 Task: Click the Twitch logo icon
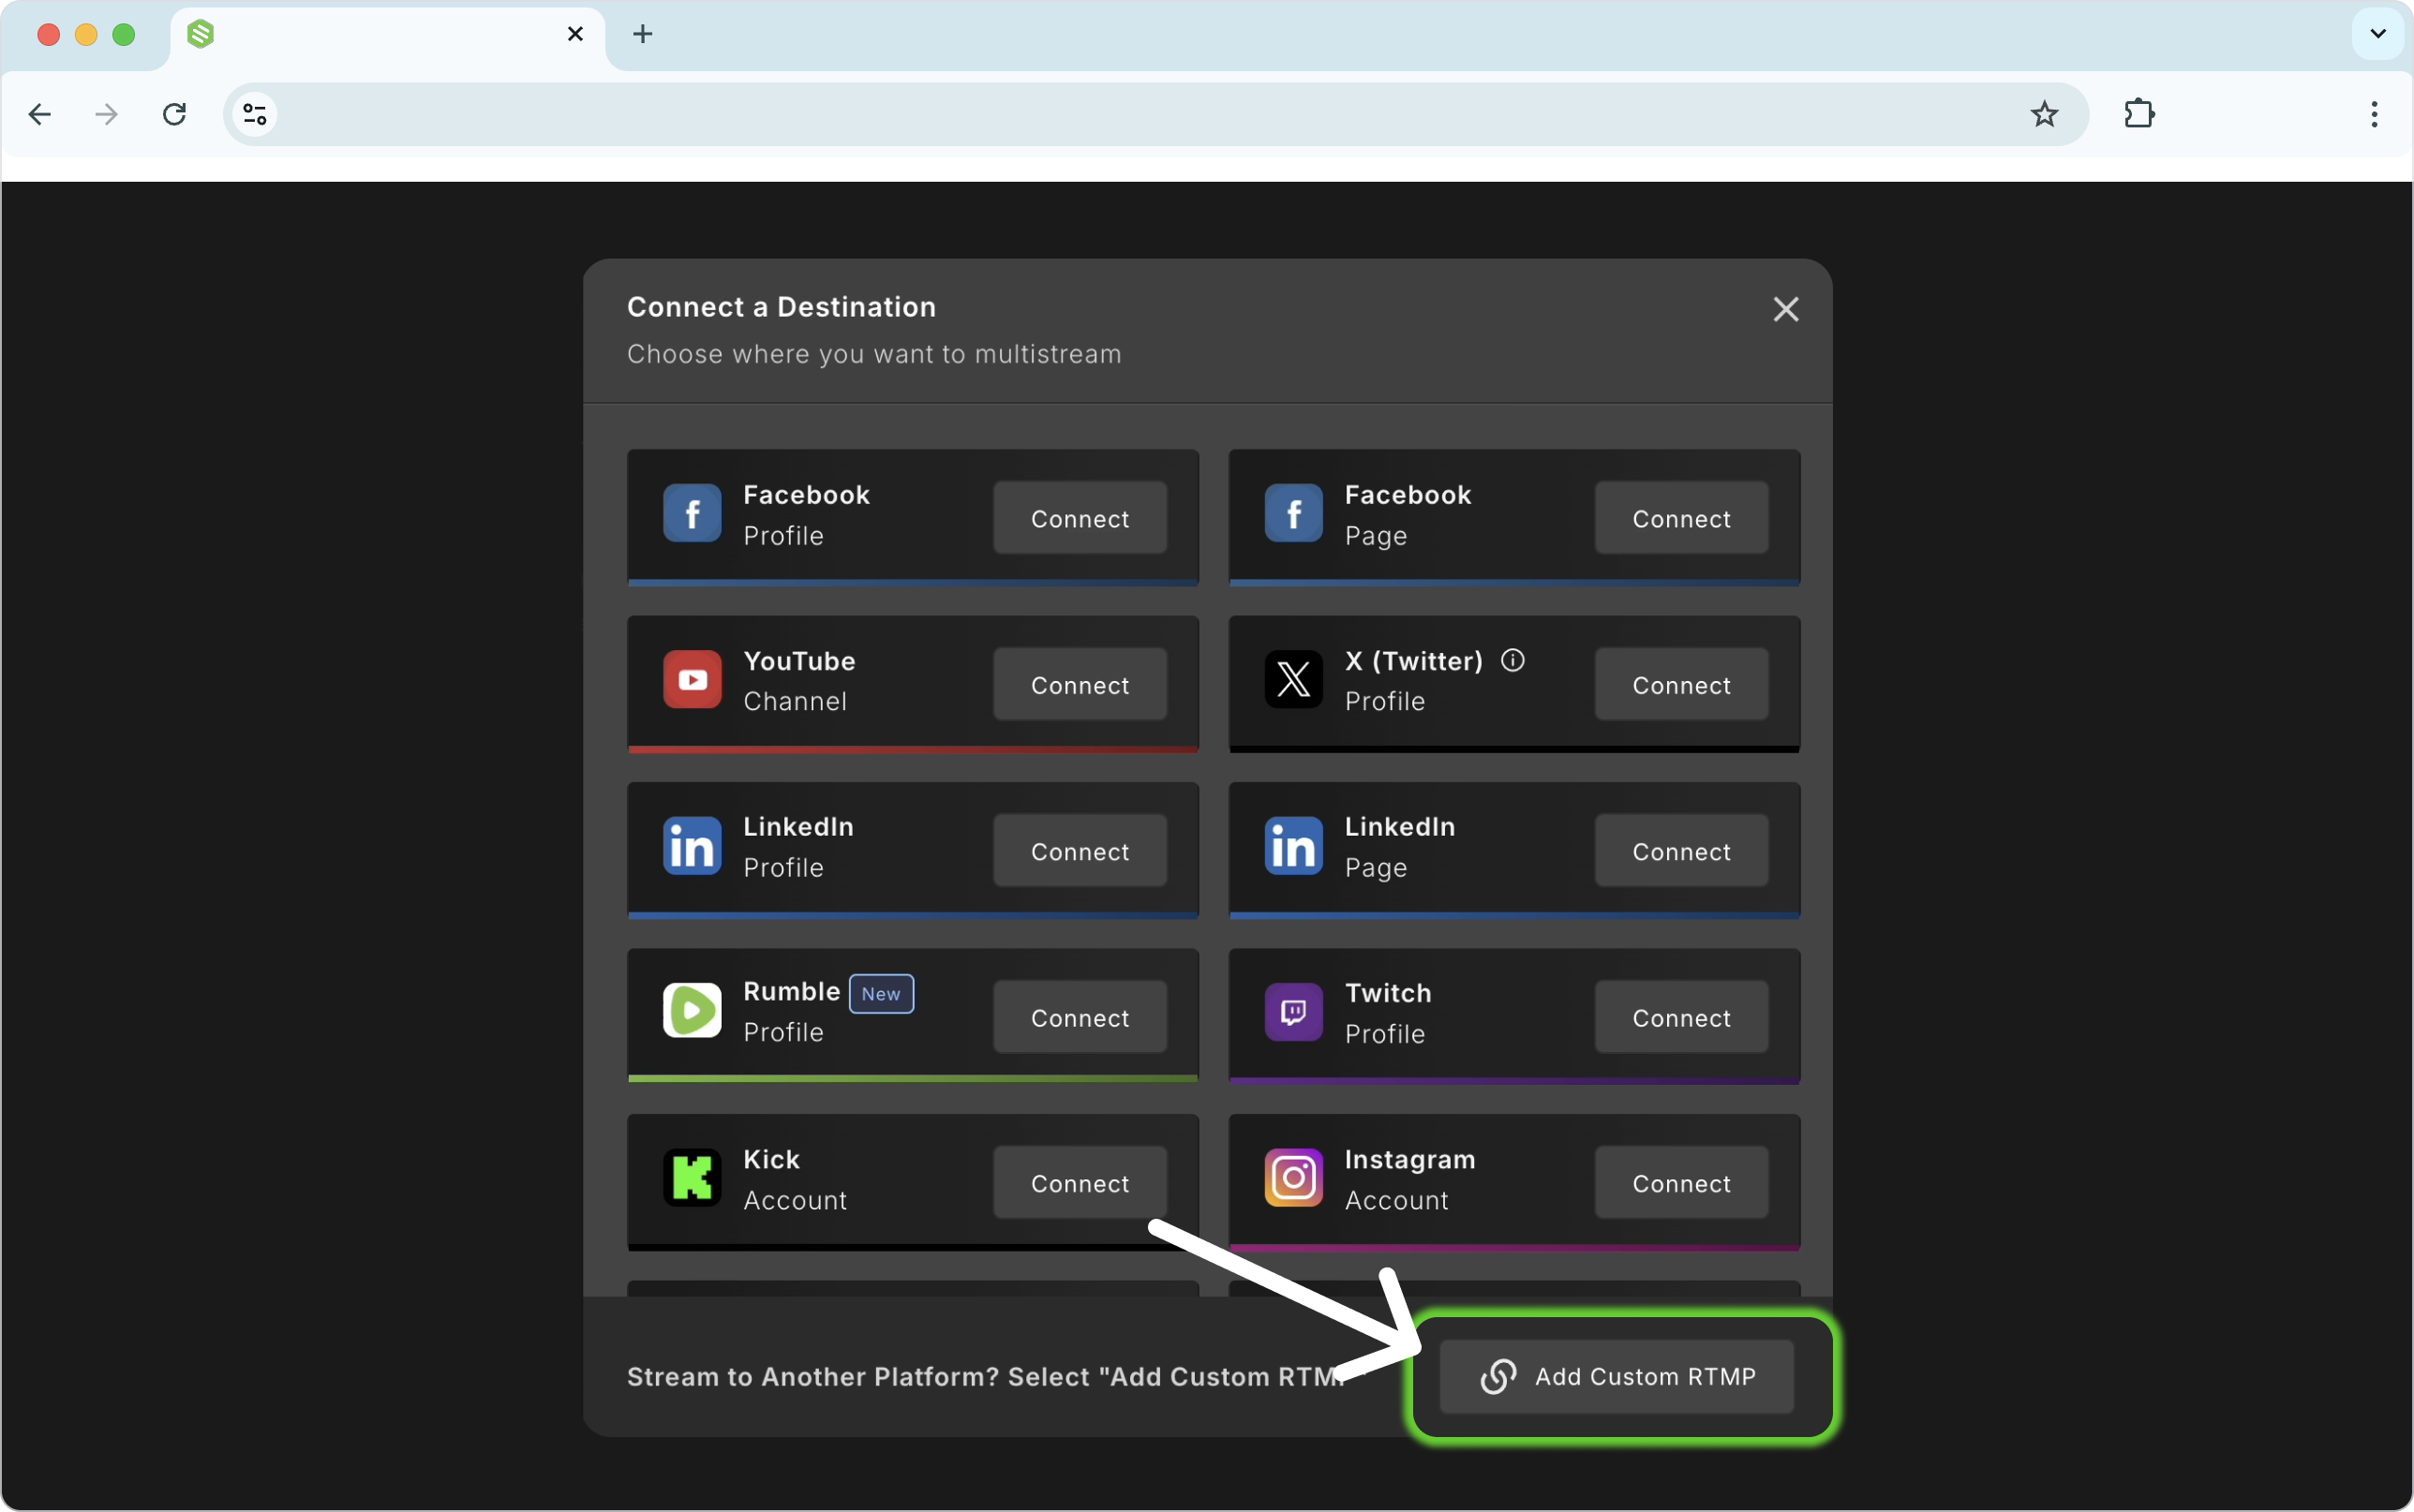click(x=1293, y=1012)
